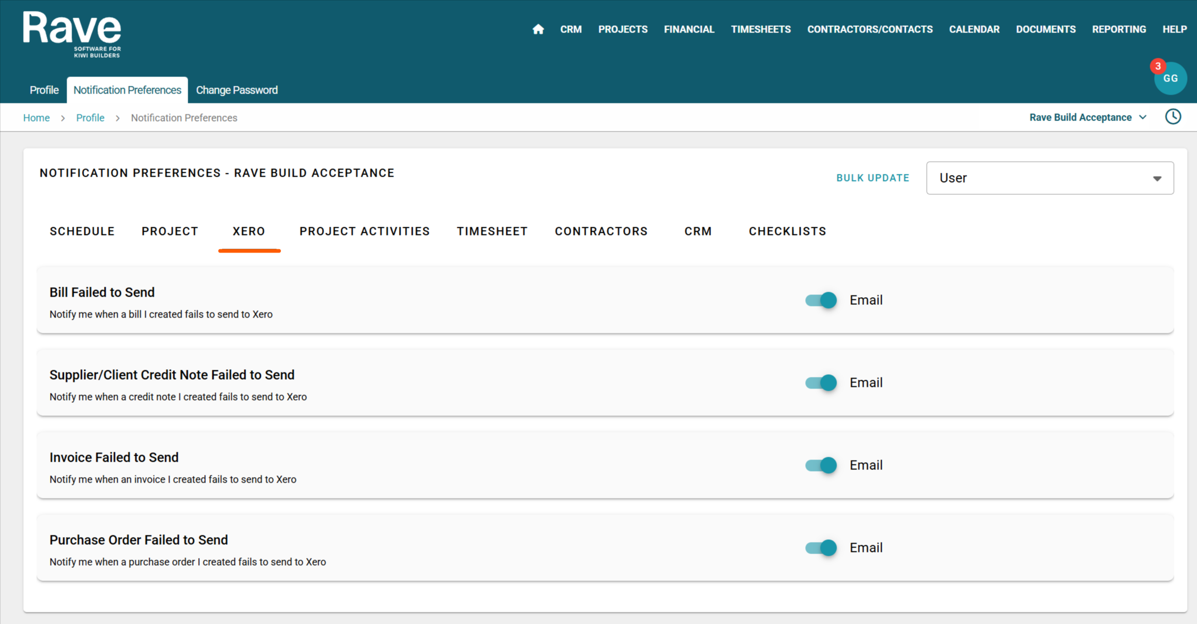Open the HELP menu

click(x=1174, y=29)
